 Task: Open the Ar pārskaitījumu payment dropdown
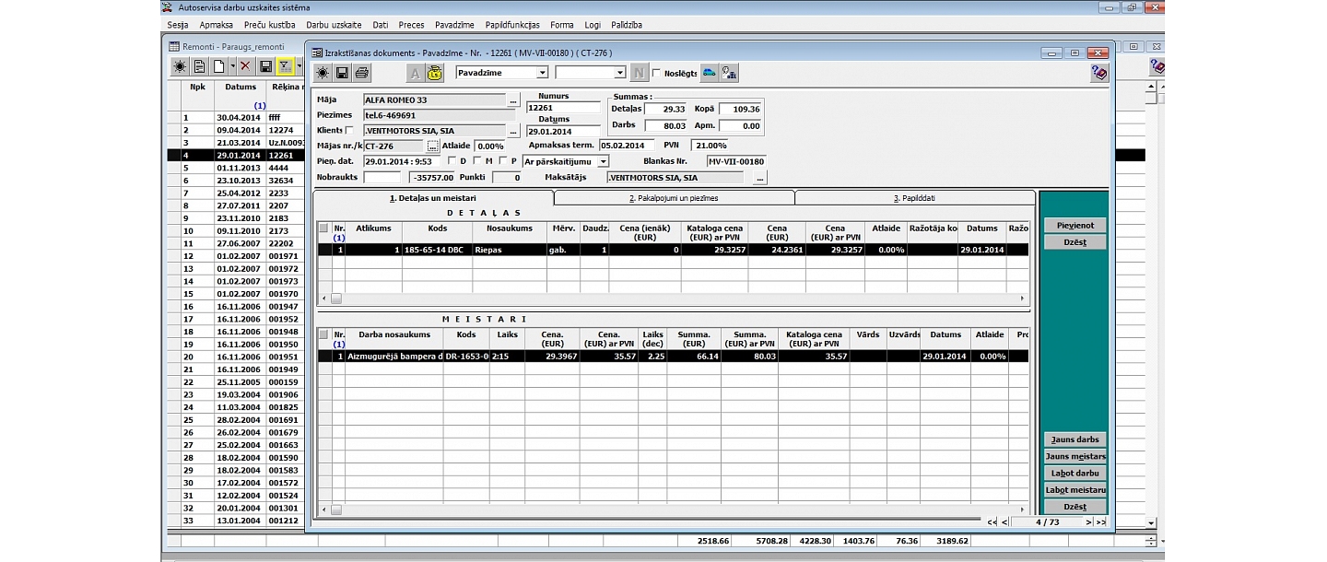point(603,161)
